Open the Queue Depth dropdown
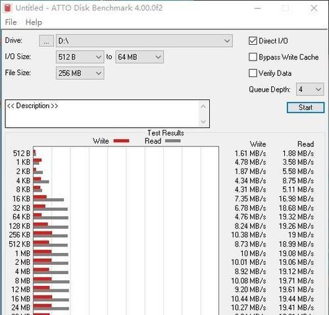329x315 pixels. [x=310, y=89]
